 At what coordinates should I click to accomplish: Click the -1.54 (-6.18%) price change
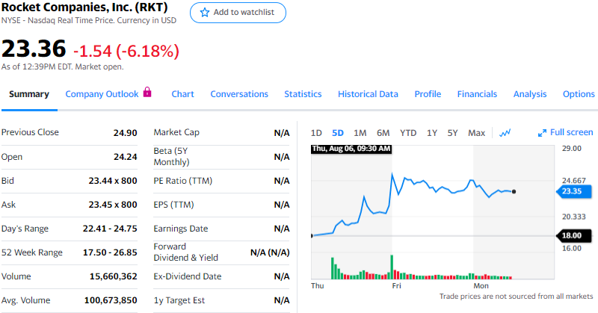[x=126, y=51]
